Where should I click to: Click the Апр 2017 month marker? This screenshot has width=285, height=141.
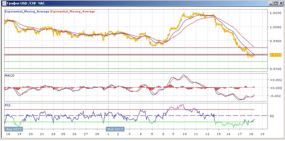13,129
